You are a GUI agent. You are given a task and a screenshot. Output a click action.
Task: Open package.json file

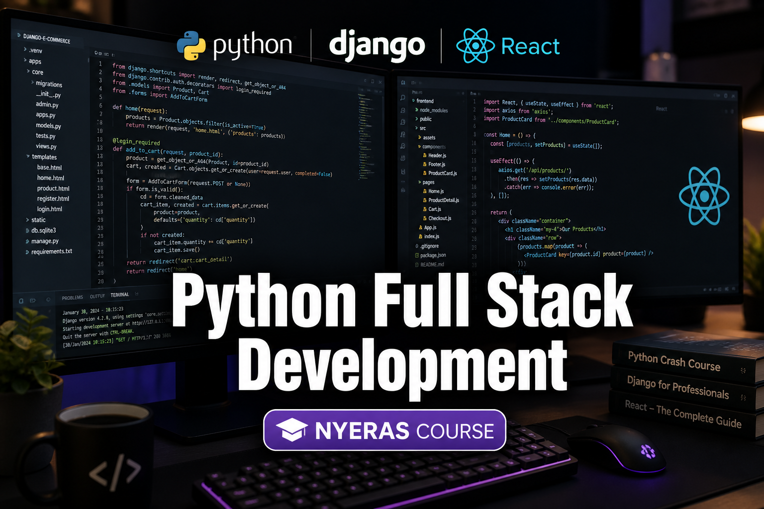point(433,255)
